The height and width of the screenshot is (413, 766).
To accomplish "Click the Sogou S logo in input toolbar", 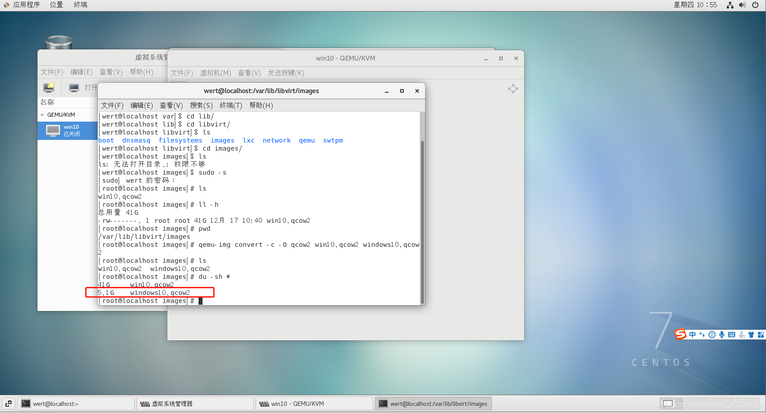I will 680,334.
